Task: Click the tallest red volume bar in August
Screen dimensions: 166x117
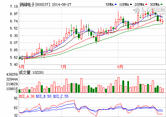Action: click(138, 84)
